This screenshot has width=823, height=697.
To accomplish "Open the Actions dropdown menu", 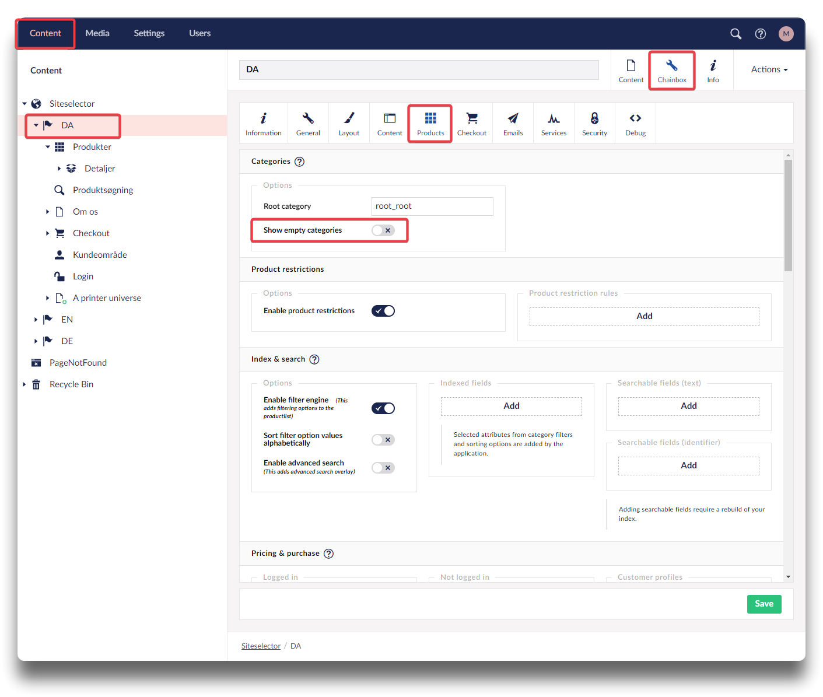I will pyautogui.click(x=769, y=69).
